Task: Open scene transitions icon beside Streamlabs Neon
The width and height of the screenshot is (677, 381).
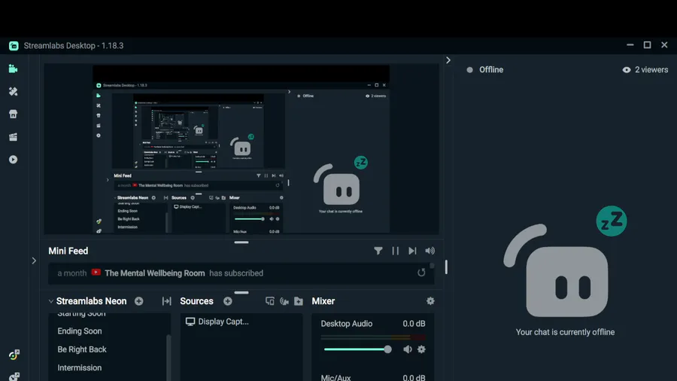Action: click(x=167, y=301)
